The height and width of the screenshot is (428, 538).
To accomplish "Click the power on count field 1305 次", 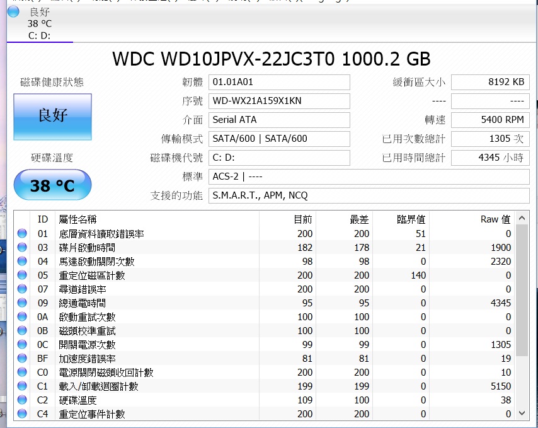I will click(x=490, y=139).
